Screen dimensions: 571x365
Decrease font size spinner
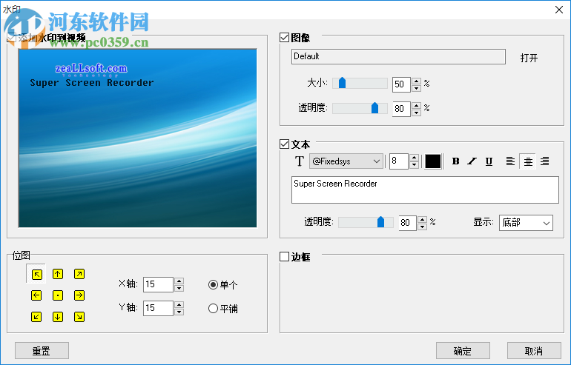[x=414, y=164]
